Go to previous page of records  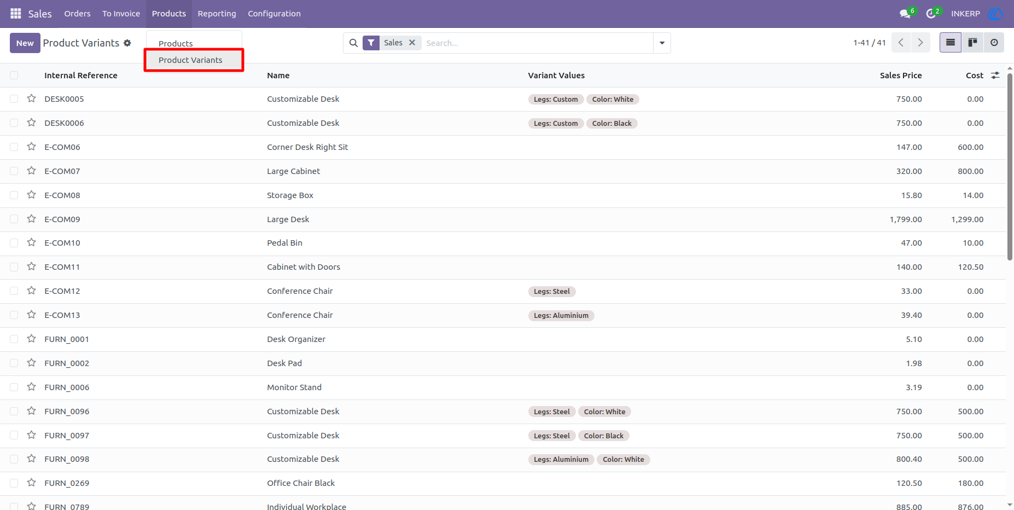[x=901, y=43]
